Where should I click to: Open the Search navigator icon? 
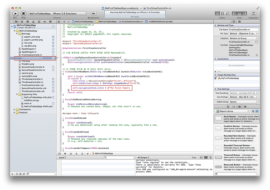pyautogui.click(x=27, y=22)
